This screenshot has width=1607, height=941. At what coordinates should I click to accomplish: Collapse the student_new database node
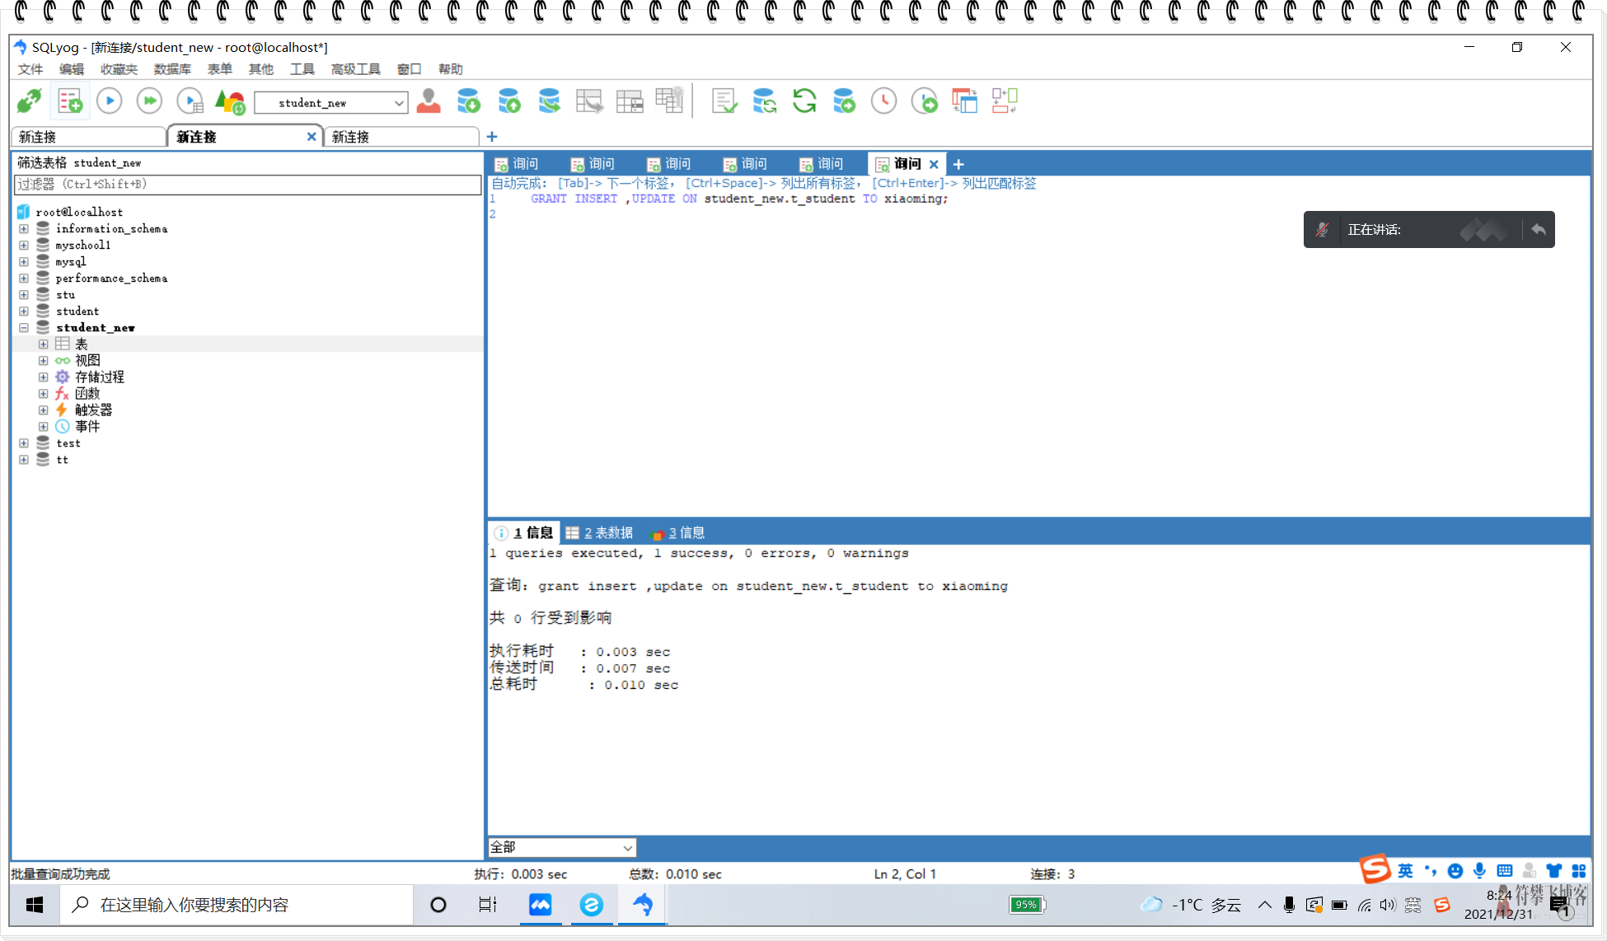tap(24, 328)
